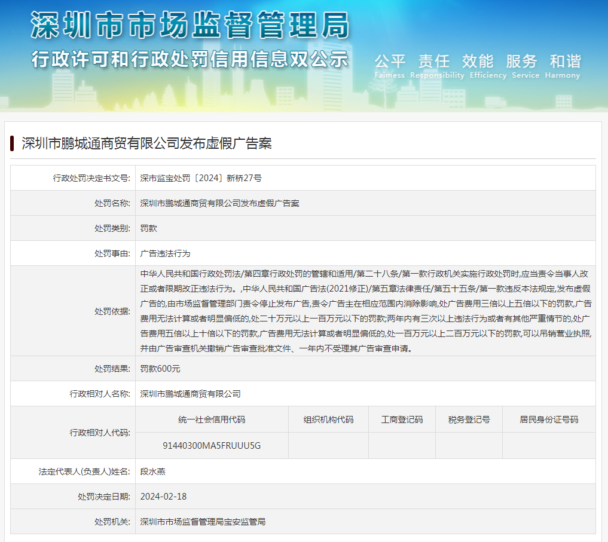Click the 公平 Fairness slogan
This screenshot has height=542, width=608.
pyautogui.click(x=390, y=66)
